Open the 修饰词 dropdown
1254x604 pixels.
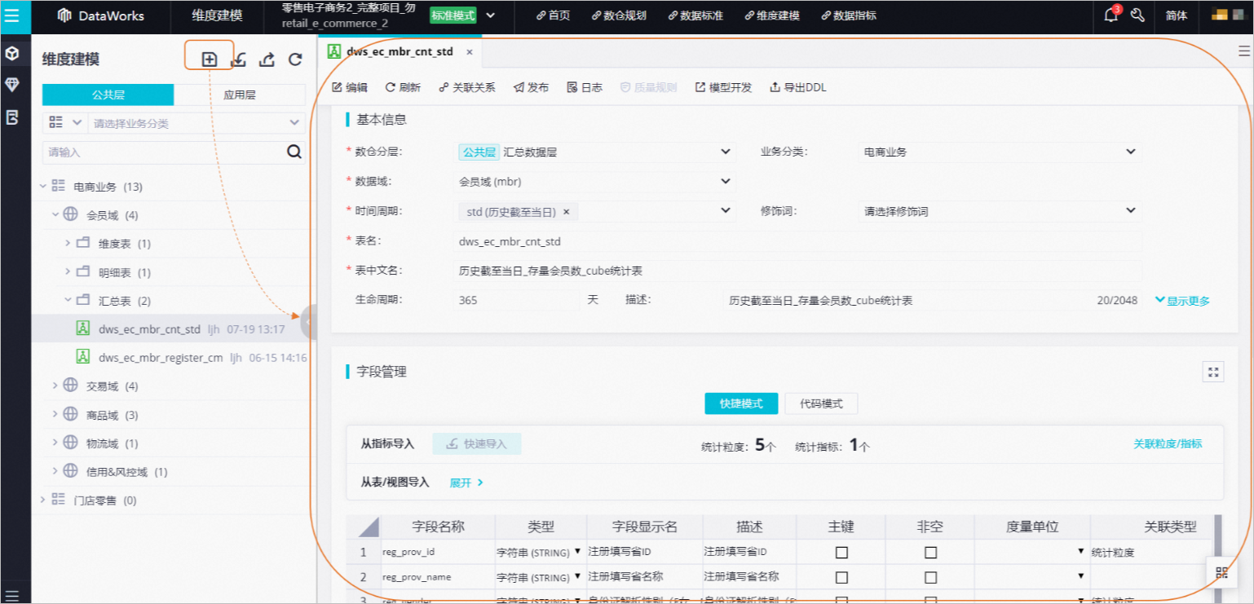tap(1000, 211)
